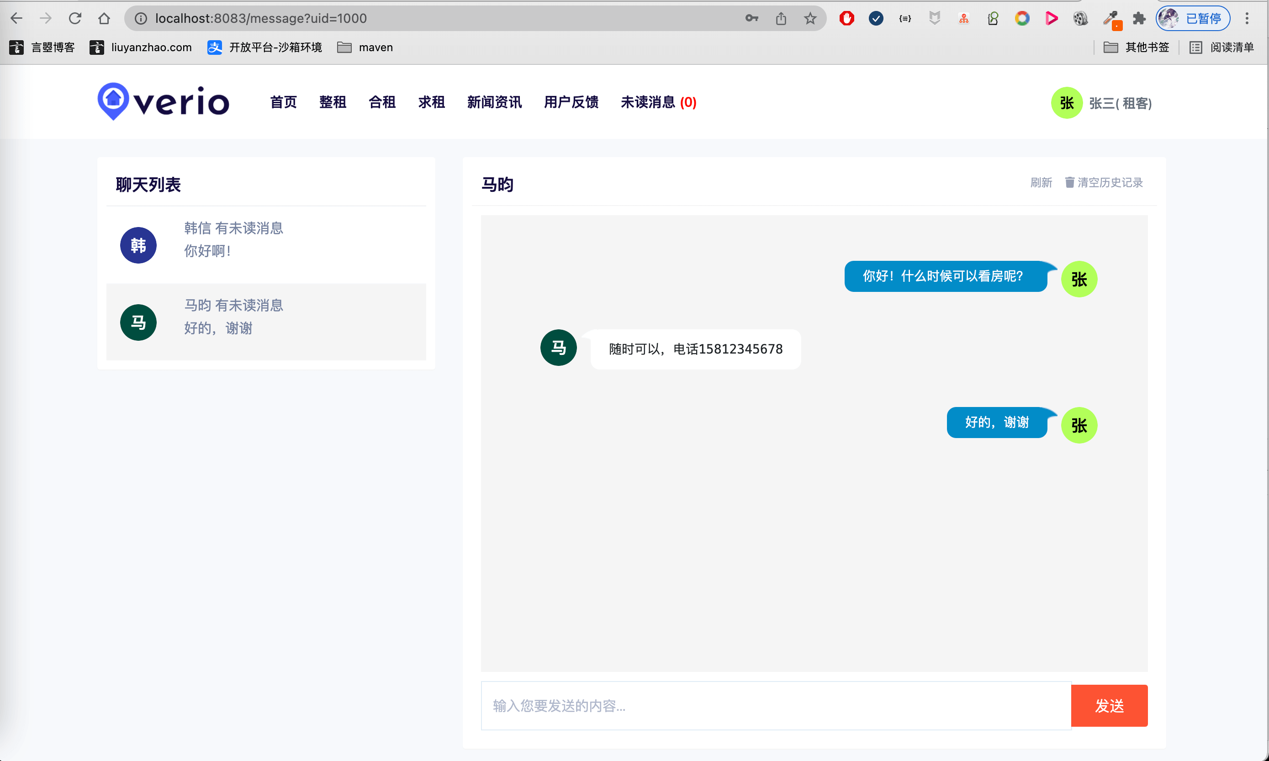Click the browser home icon

click(x=104, y=18)
